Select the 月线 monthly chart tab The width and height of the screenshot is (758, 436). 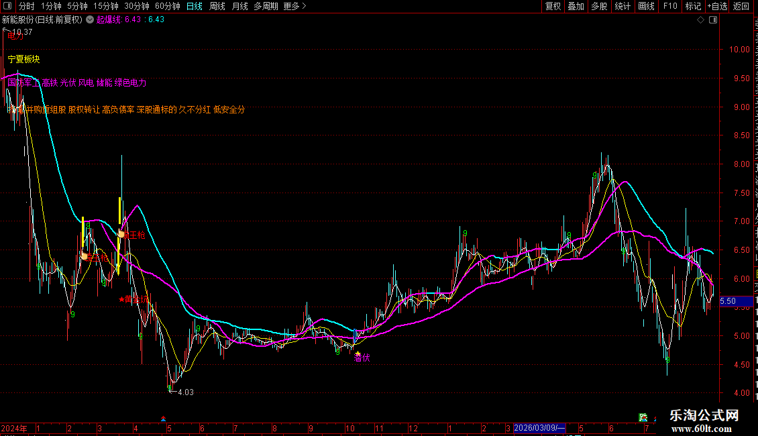(239, 6)
